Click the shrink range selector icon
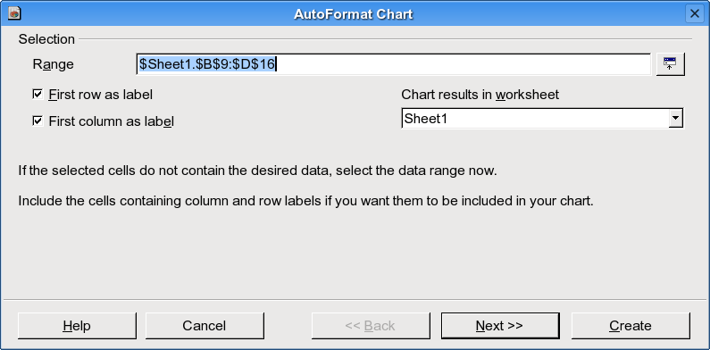The width and height of the screenshot is (710, 350). pyautogui.click(x=670, y=64)
